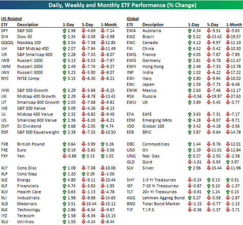
Task: Click Russia's 1-Month value 27.63
Action: pos(235,96)
